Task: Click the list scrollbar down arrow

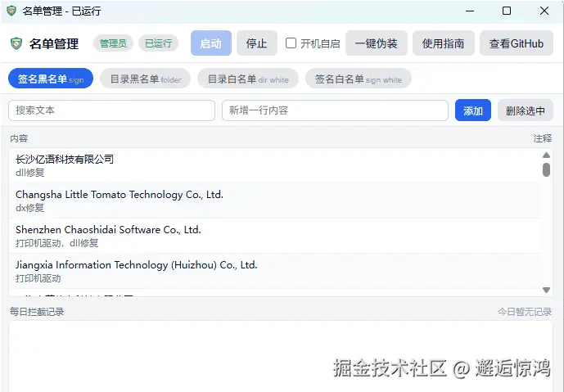Action: [546, 290]
